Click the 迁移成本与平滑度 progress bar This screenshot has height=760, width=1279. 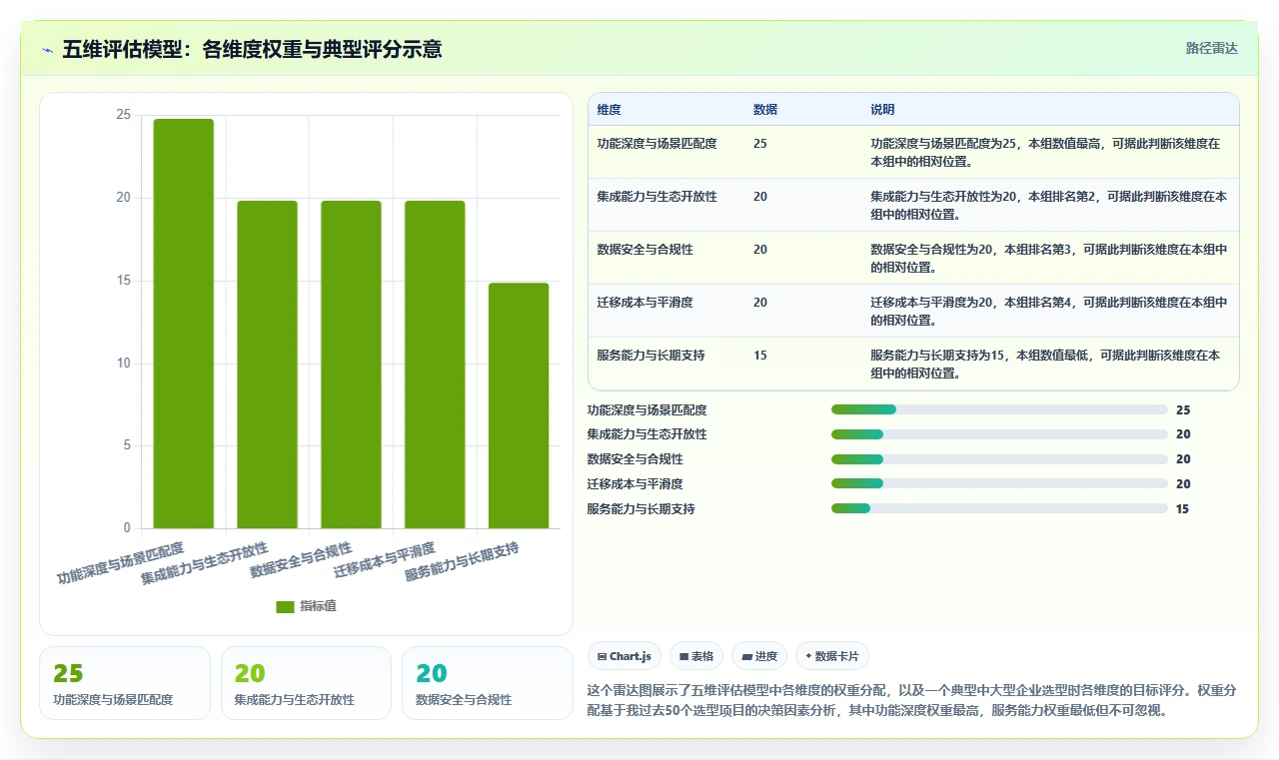(999, 483)
